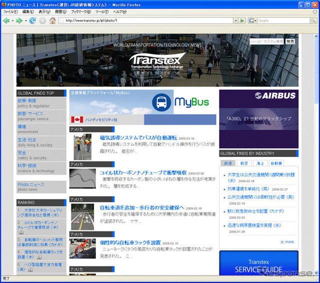
Task: Open 迅速な病原菌検査を実現（米） link
Action: point(254,225)
